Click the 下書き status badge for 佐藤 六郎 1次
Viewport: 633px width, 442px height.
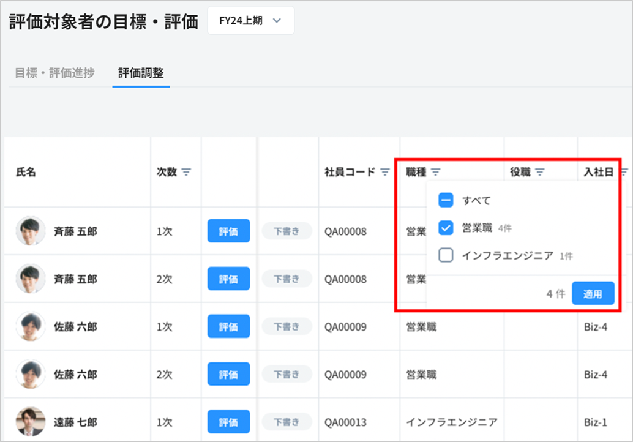coord(287,326)
